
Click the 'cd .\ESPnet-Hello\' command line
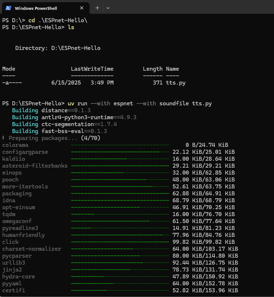pos(45,20)
